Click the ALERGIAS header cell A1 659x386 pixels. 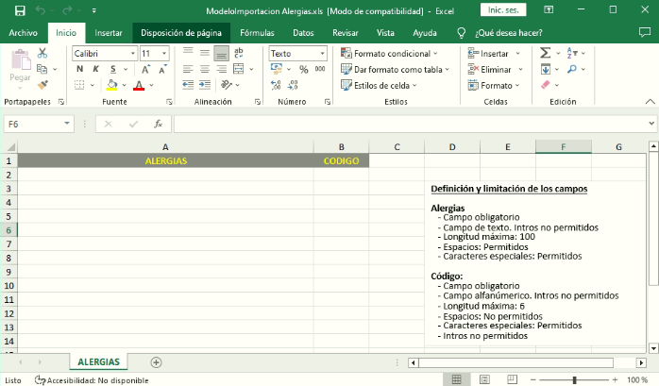tap(165, 160)
